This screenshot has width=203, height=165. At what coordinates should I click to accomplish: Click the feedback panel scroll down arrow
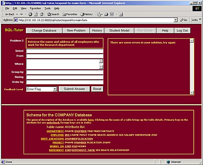tap(192, 93)
